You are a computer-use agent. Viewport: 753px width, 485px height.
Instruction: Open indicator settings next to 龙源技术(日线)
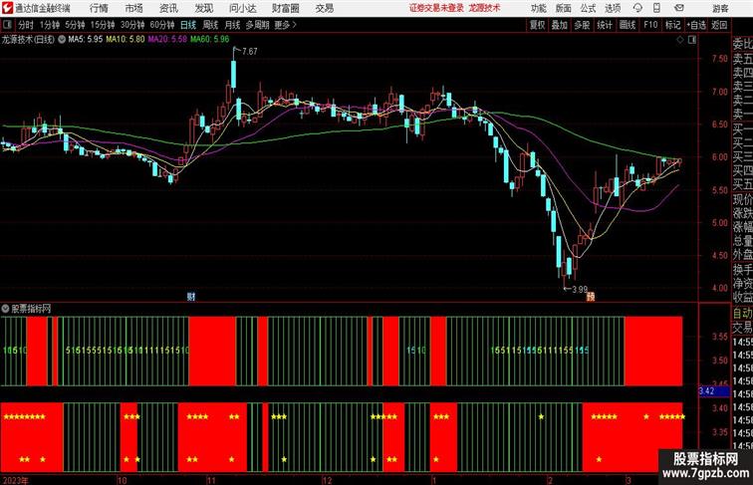pos(62,40)
